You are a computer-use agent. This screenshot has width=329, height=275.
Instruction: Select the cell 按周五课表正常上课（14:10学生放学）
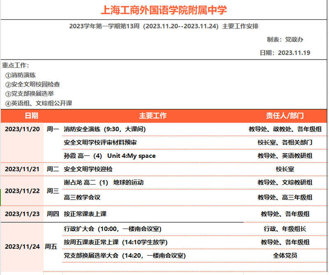[116, 242]
